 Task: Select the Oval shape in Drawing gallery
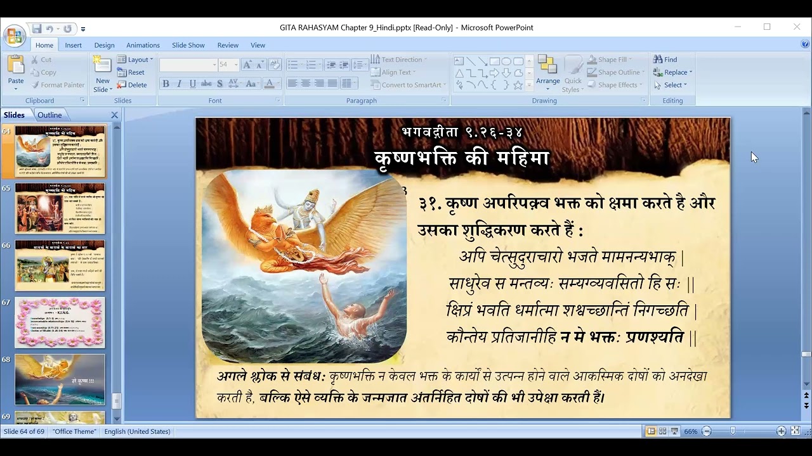(506, 61)
